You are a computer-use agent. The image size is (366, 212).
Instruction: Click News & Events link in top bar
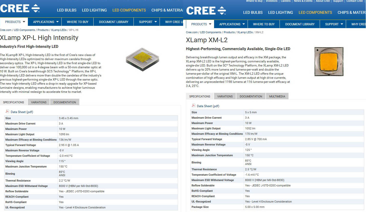[x=303, y=1]
